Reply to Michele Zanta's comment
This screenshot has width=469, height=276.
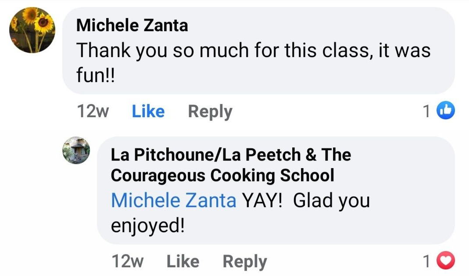click(210, 111)
